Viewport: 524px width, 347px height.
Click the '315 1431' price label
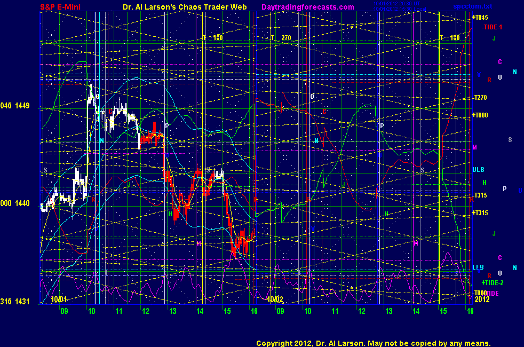[15, 302]
